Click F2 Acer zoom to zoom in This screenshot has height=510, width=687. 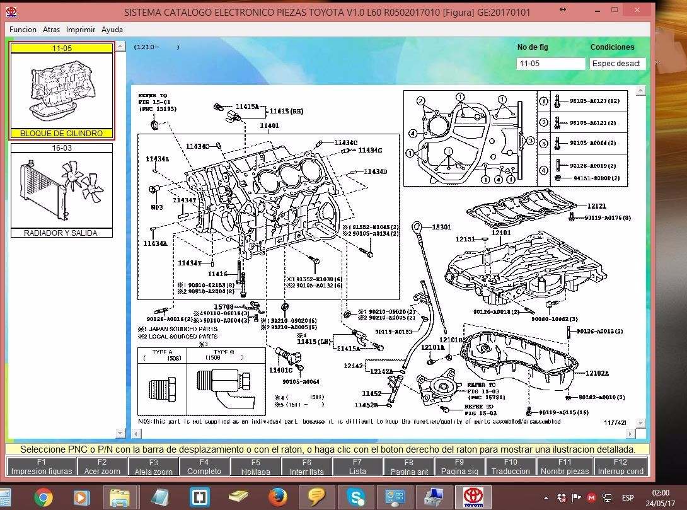(102, 467)
